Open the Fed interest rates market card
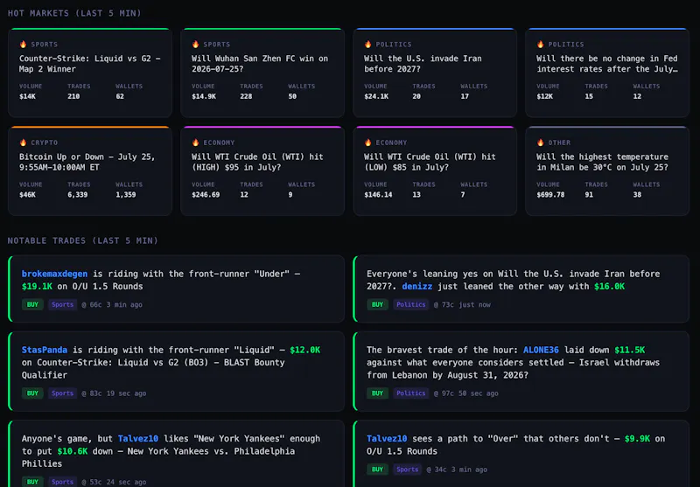Image resolution: width=700 pixels, height=487 pixels. 607,73
